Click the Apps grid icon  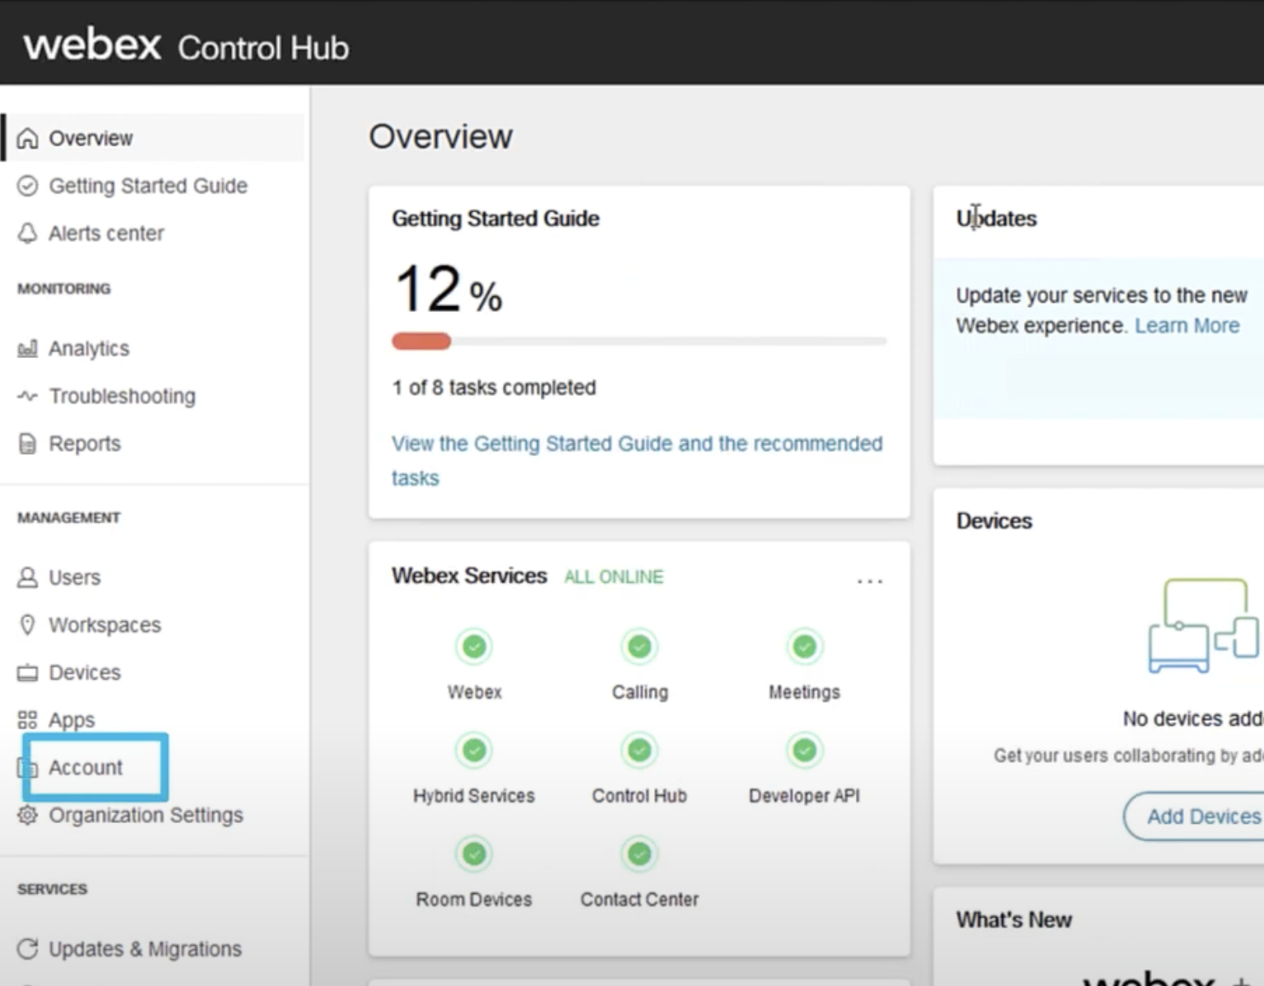(x=27, y=720)
